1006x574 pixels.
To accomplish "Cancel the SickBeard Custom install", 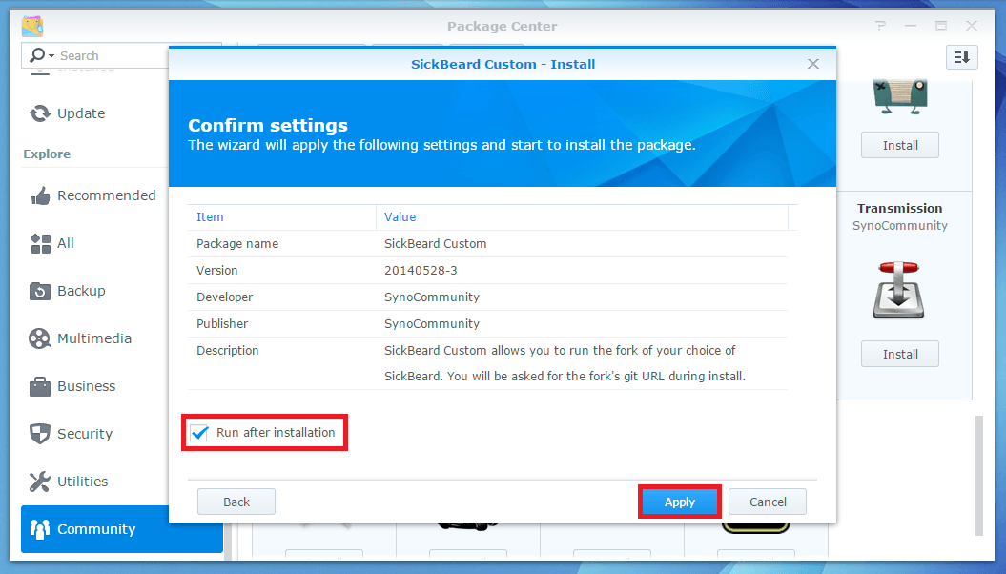I will click(767, 502).
